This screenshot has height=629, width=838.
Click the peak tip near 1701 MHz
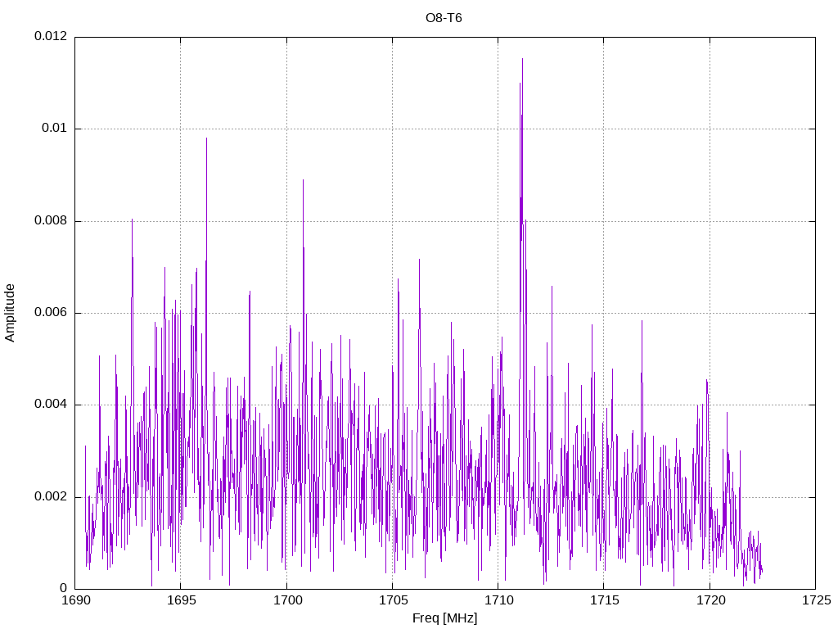click(303, 180)
